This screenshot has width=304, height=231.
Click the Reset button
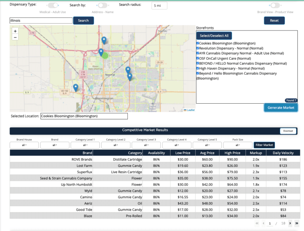pyautogui.click(x=274, y=21)
